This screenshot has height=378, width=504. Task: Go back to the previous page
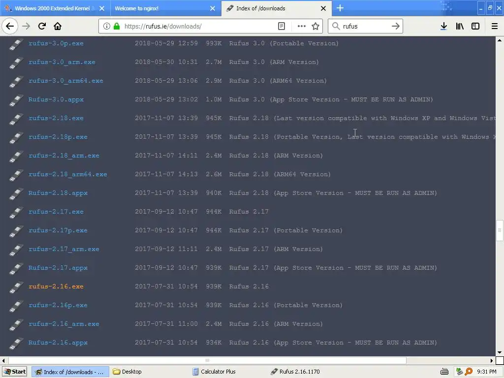(10, 26)
